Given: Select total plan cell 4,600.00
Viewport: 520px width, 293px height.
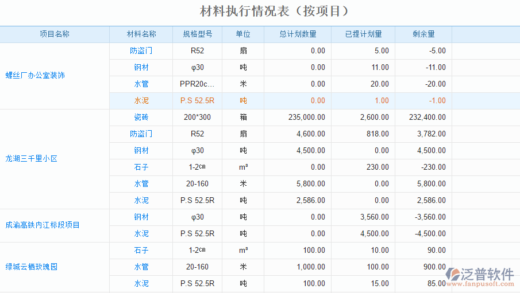Looking at the screenshot, I should click(x=298, y=134).
